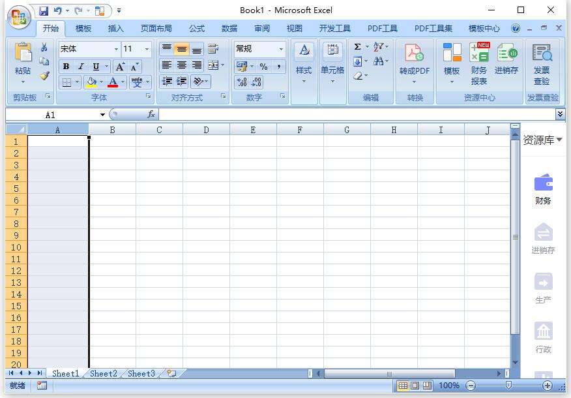571x398 pixels.
Task: Click zoom slider handle
Action: [x=508, y=385]
